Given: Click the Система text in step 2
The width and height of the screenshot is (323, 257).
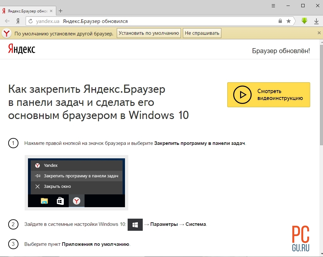Looking at the screenshot, I should (x=196, y=224).
